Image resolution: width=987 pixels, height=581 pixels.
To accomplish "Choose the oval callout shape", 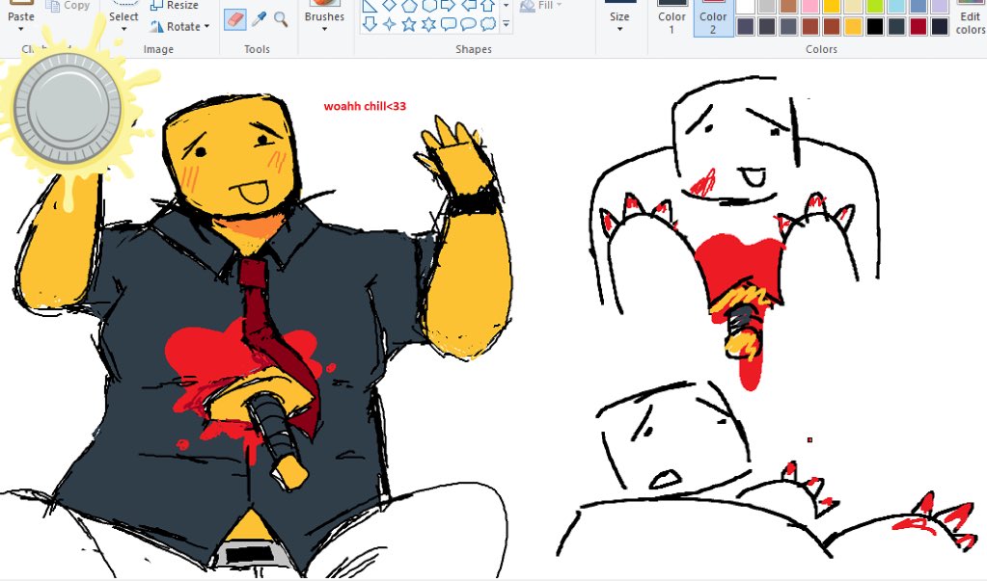I will point(468,24).
